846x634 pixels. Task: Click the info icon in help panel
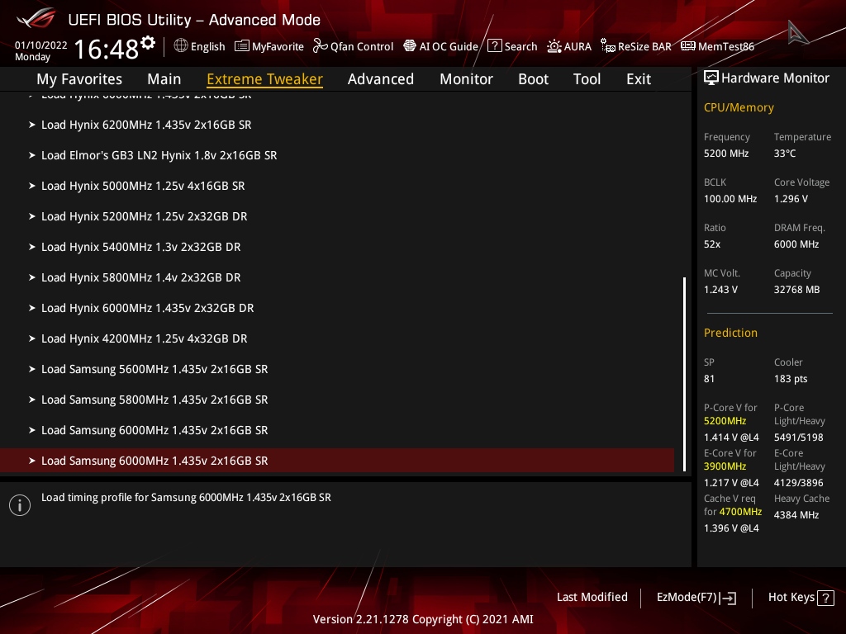[20, 505]
